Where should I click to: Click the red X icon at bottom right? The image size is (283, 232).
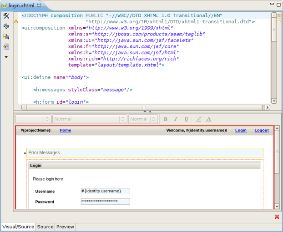[277, 217]
